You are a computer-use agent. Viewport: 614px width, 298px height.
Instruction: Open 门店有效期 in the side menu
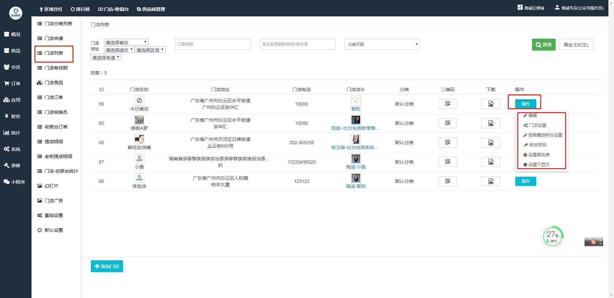[56, 68]
